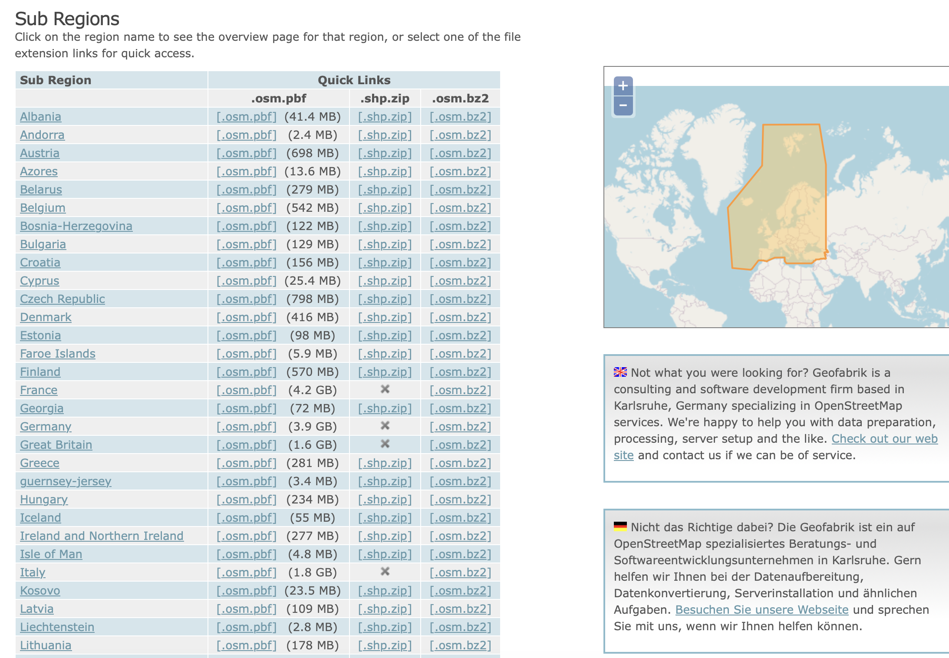Open 'Besuchen Sie unsere Webseite' link

[x=761, y=610]
